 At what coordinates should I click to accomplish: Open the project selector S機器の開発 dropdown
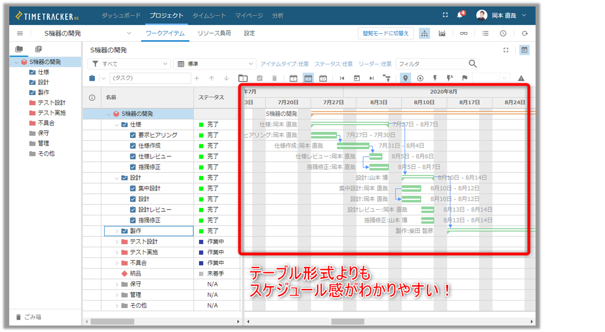coord(88,33)
